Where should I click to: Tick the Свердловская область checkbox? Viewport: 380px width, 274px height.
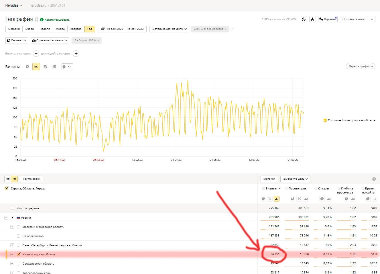[x=19, y=263]
